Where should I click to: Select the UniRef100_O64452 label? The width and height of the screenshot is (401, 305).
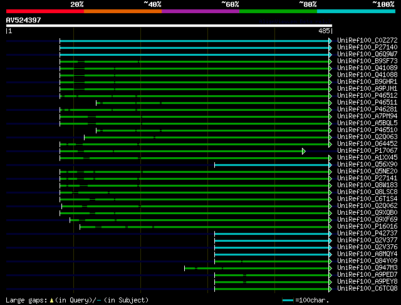[x=367, y=143]
